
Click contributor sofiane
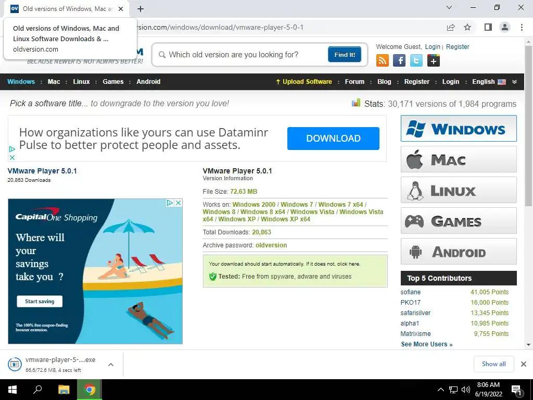pos(410,292)
